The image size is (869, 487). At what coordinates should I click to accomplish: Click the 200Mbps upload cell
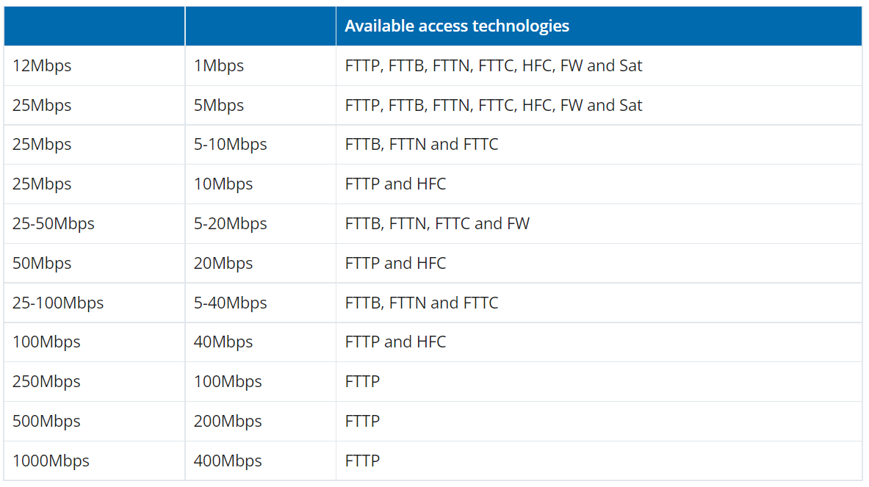coord(228,421)
